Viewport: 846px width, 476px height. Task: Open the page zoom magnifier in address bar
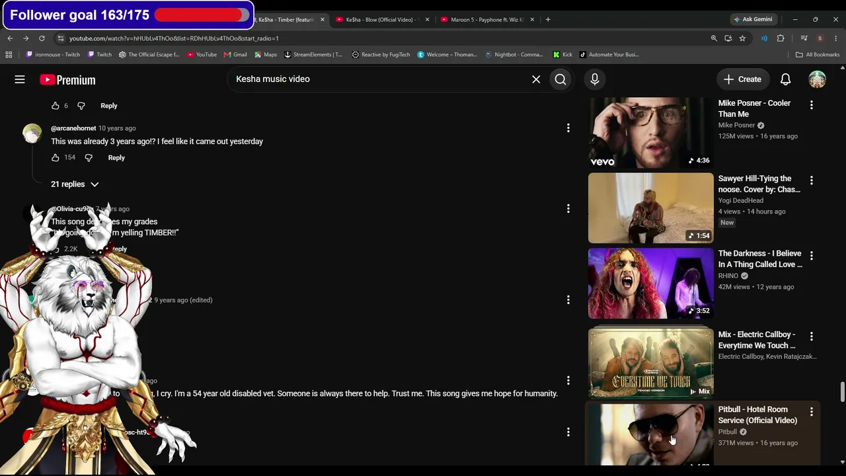click(x=714, y=38)
